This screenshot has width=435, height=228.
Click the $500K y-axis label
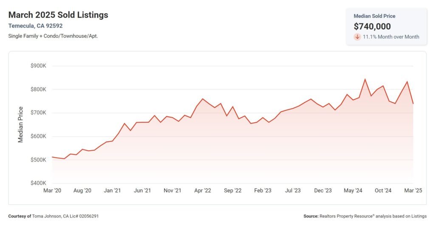click(38, 160)
